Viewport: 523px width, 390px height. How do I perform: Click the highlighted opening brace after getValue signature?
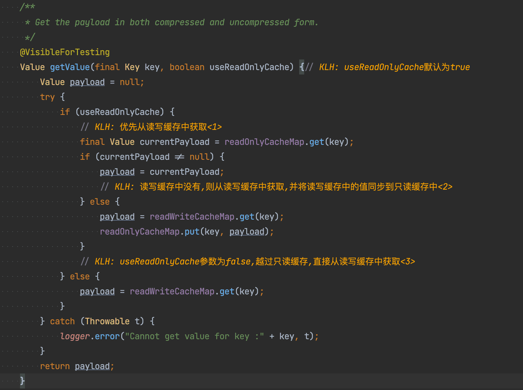[302, 67]
